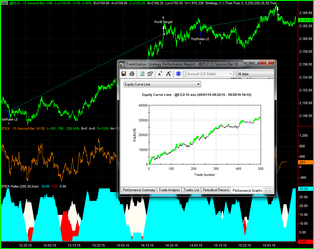Increase report font size with large A
This screenshot has height=249, width=314.
[x=168, y=74]
